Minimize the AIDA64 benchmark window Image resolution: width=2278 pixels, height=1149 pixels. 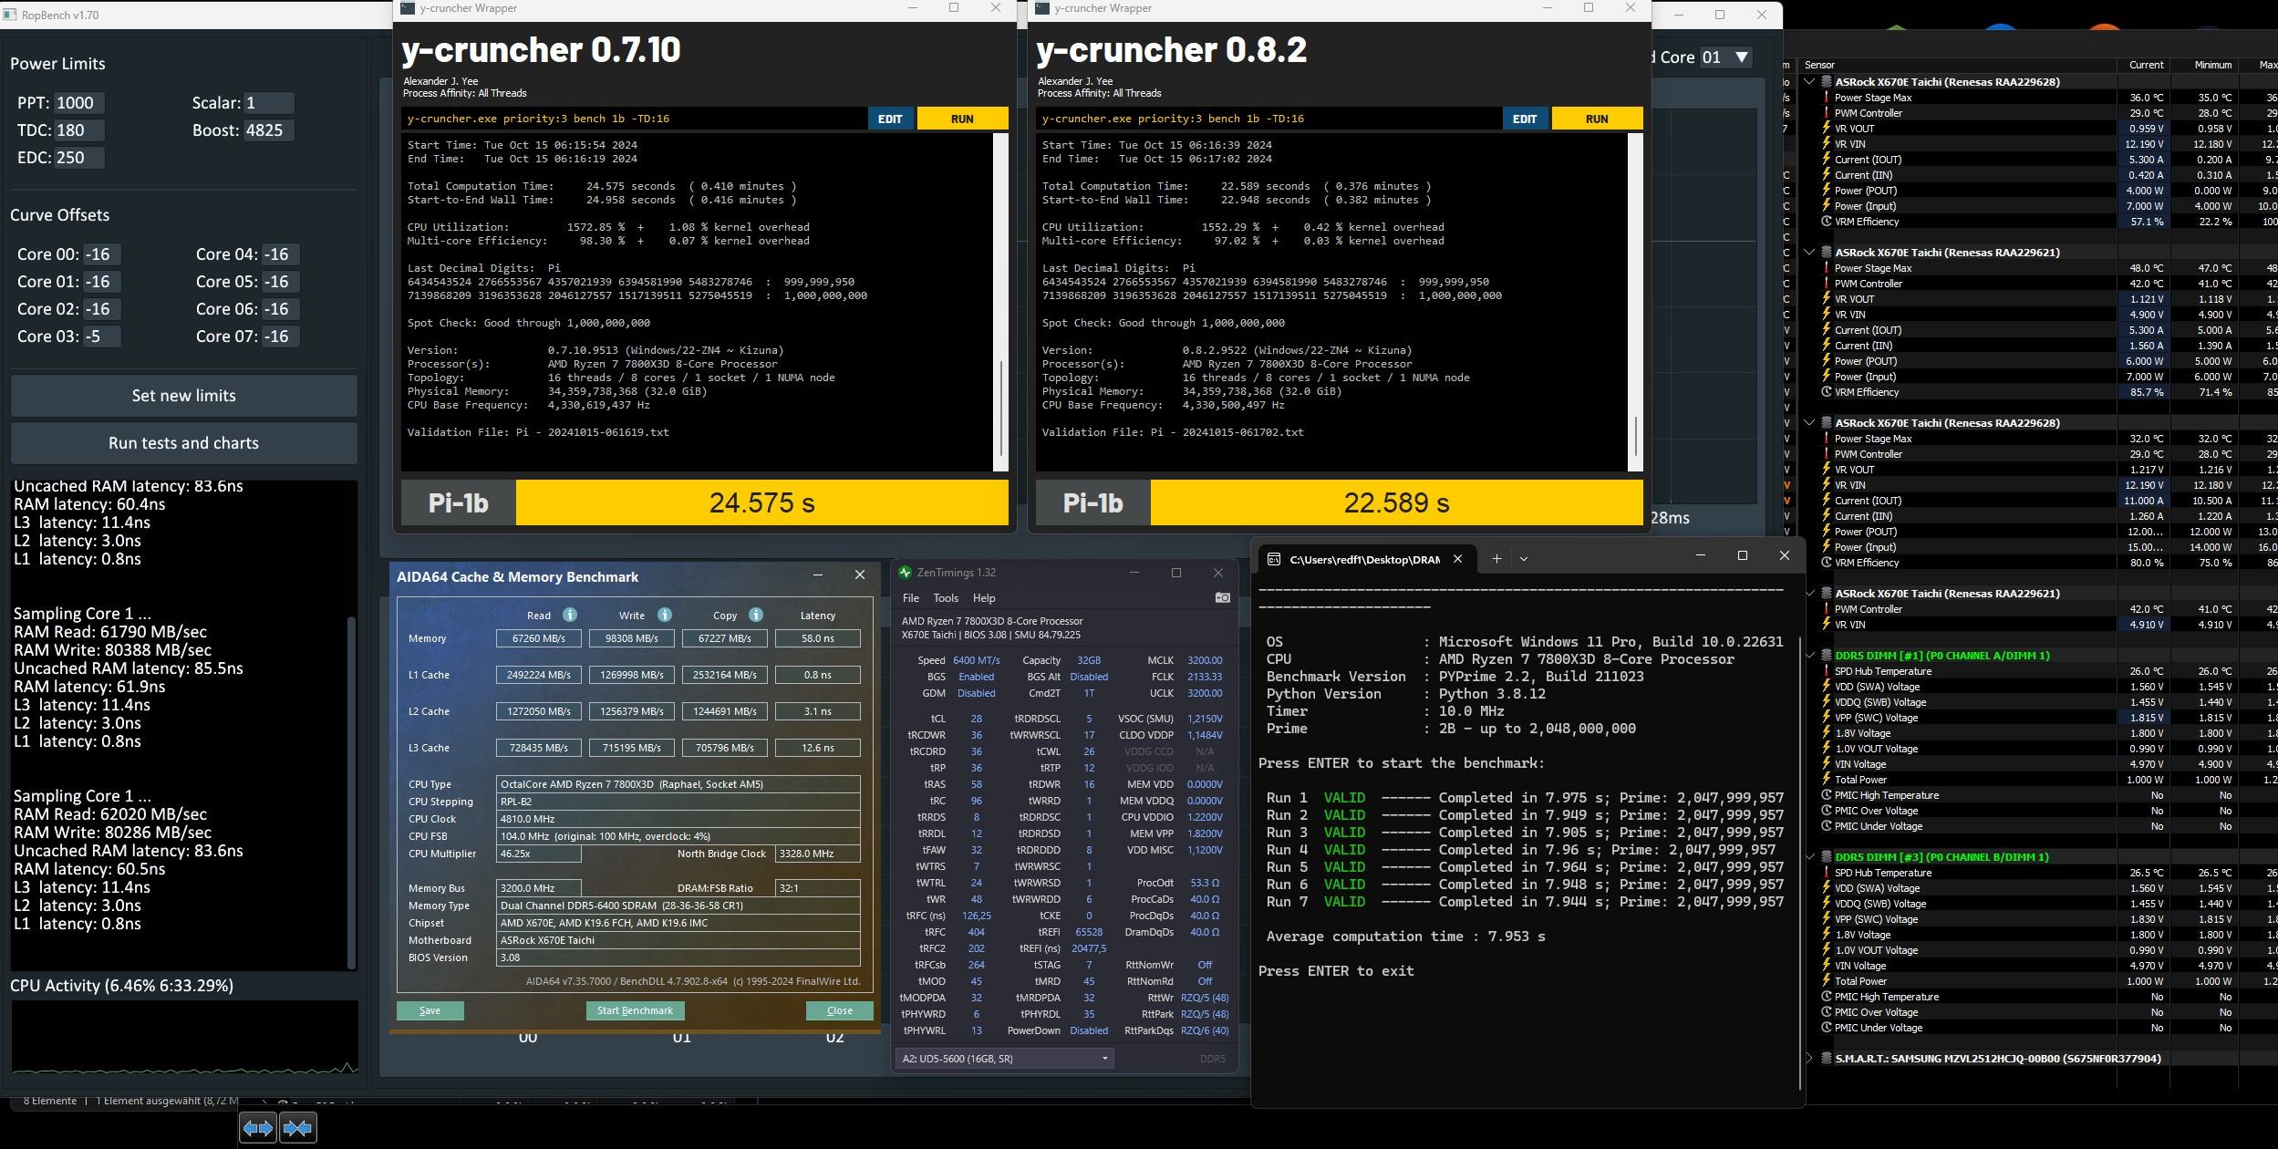pos(818,575)
